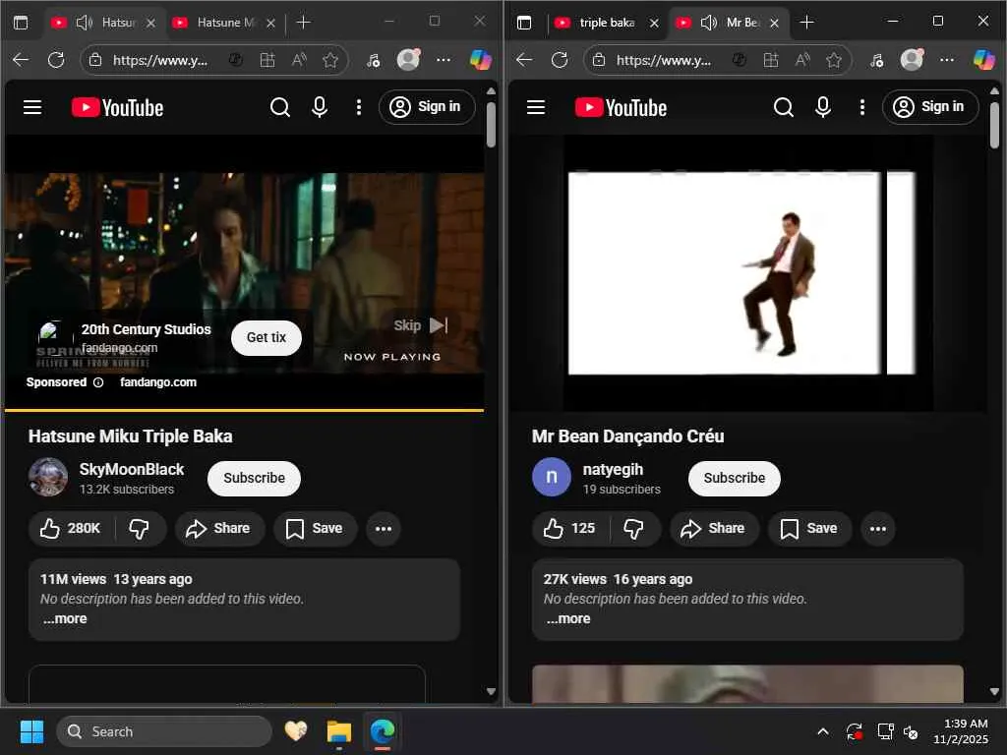
Task: Subscribe to SkyMoonBlack channel
Action: point(254,479)
